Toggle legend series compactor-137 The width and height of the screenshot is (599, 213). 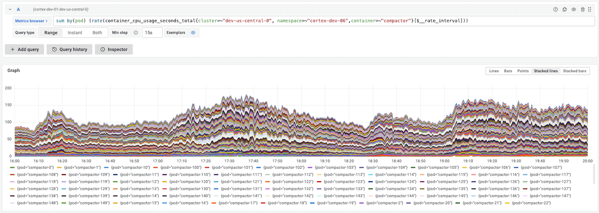(x=551, y=189)
